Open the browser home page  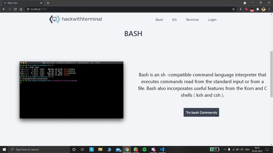pos(21,9)
